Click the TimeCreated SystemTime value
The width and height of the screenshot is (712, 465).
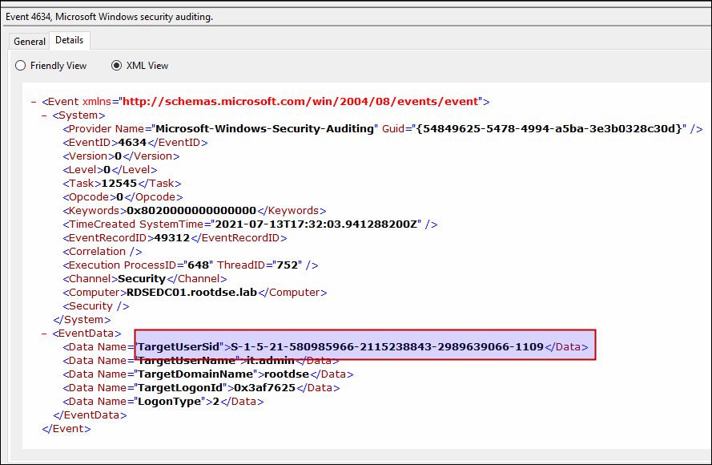316,224
